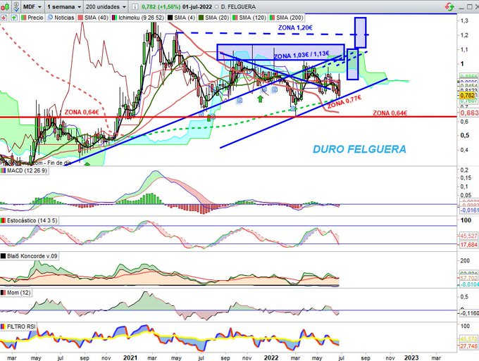Change the '1 semana' timeframe dropdown
The image size is (479, 361).
(64, 6)
